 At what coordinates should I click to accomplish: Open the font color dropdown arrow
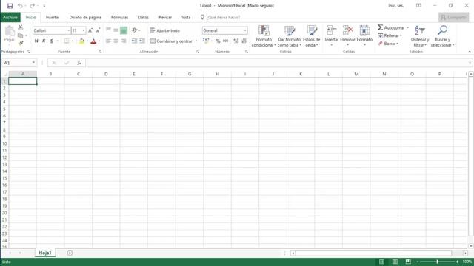99,41
